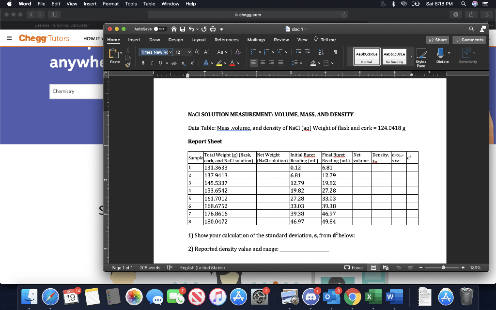Viewport: 496px width, 310px height.
Task: Apply italic formatting
Action: (152, 62)
